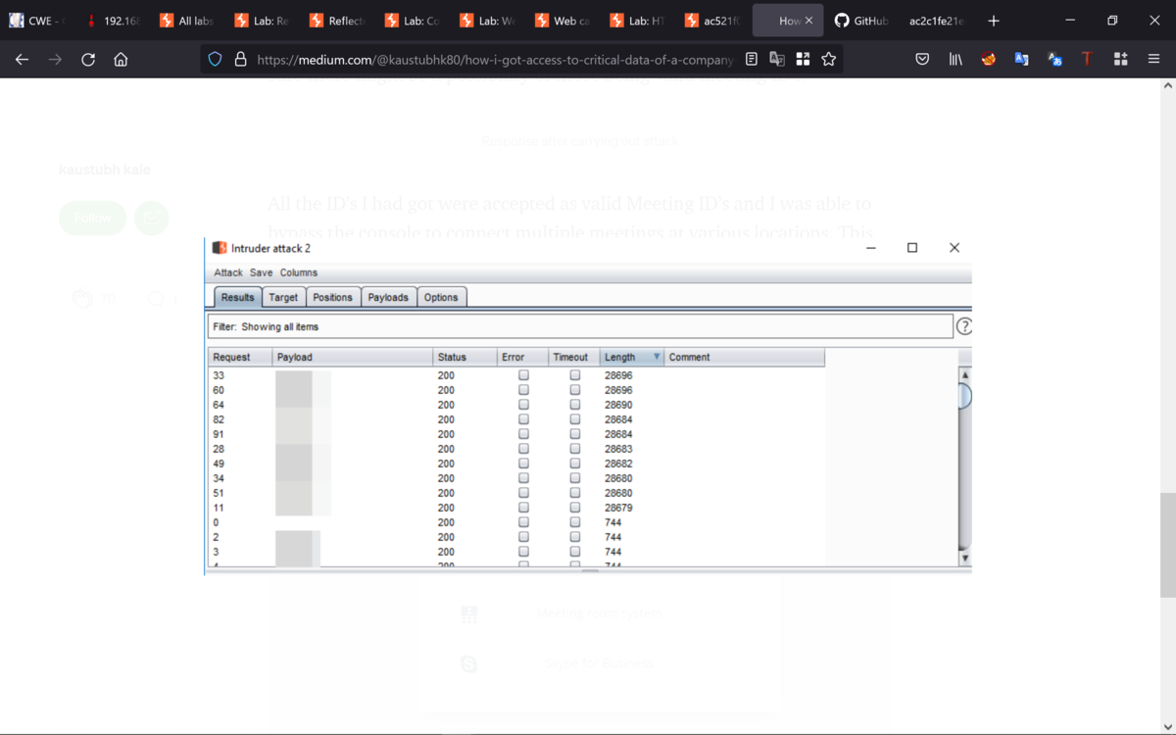
Task: Select the Positions tab
Action: pos(333,297)
